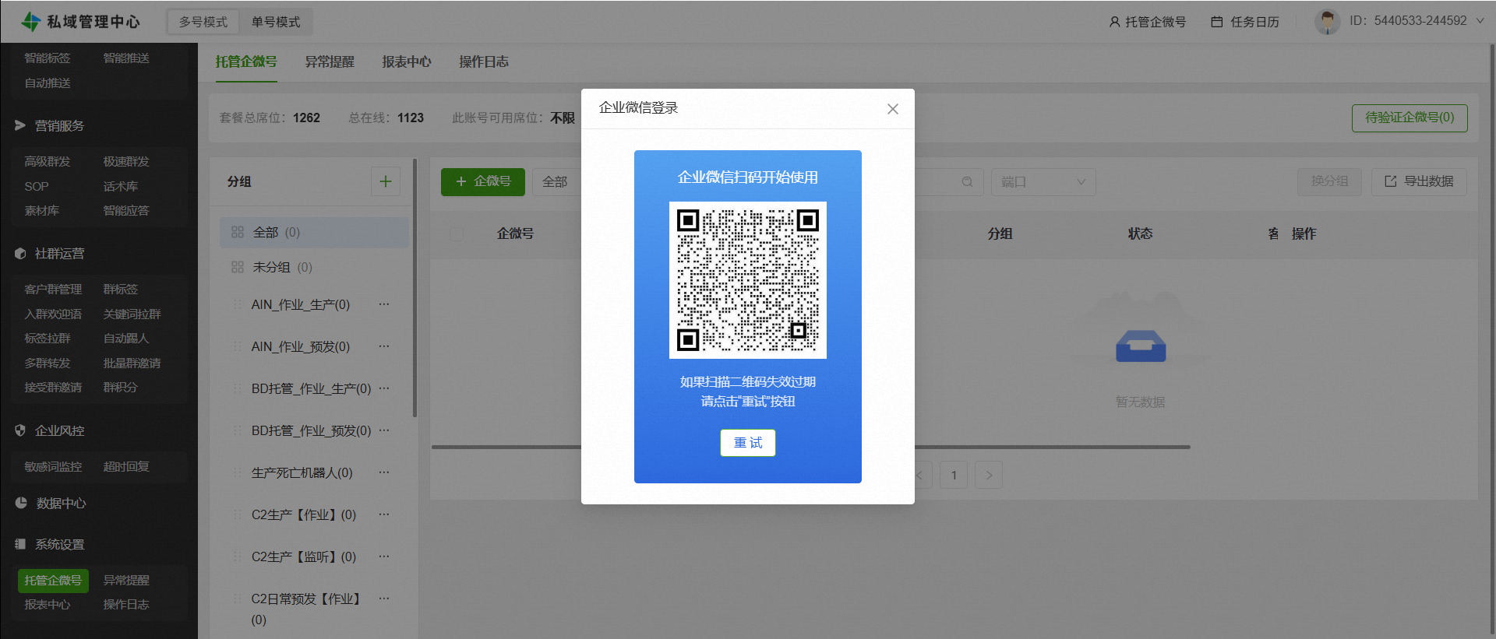Viewport: 1496px width, 639px height.
Task: Click the user avatar picture
Action: point(1327,22)
